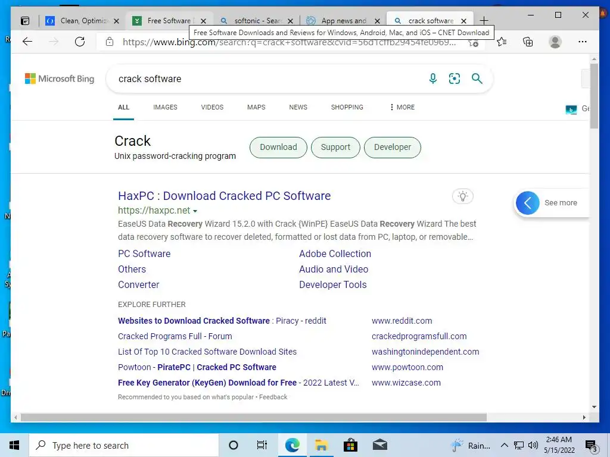610x457 pixels.
Task: Reload the current Bing page
Action: tap(80, 42)
